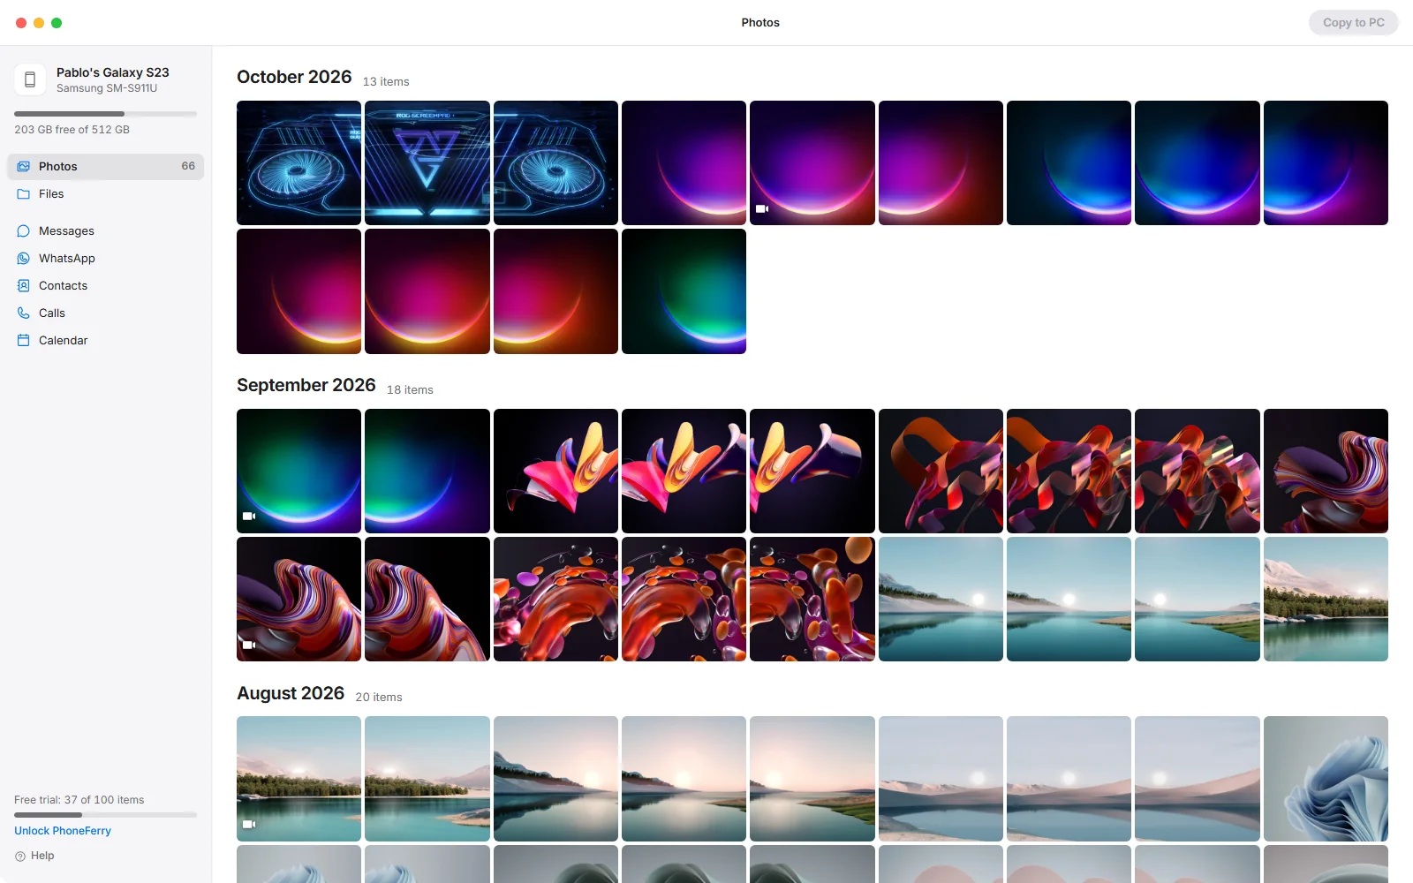Open the Files section
Screen dimensions: 1413x883
pos(106,194)
